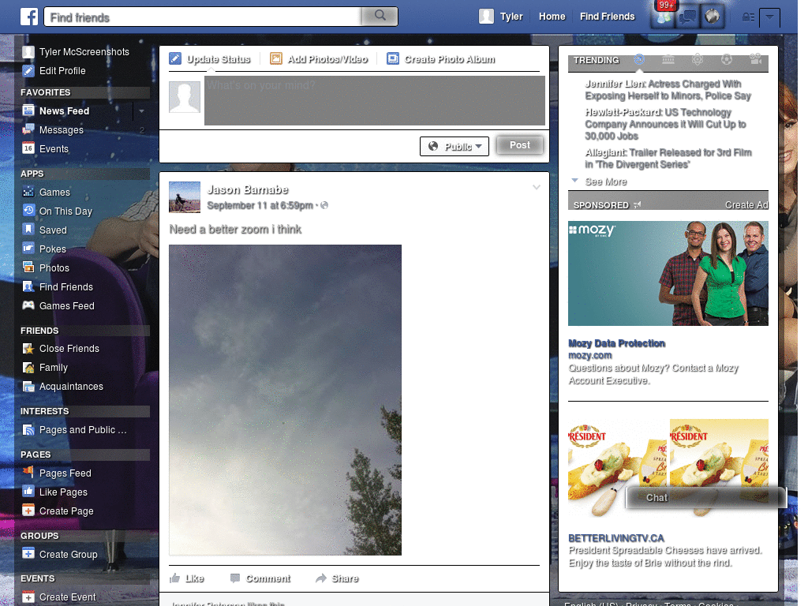The image size is (808, 606).
Task: Open the Public audience dropdown
Action: pyautogui.click(x=454, y=145)
